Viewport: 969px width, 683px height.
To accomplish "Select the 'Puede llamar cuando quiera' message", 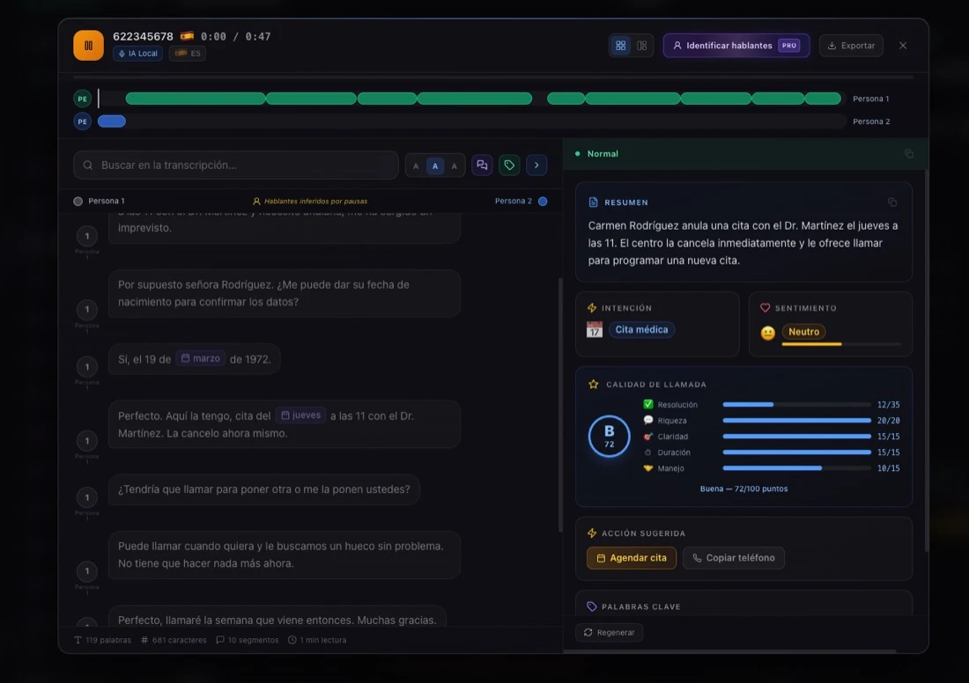I will click(285, 554).
